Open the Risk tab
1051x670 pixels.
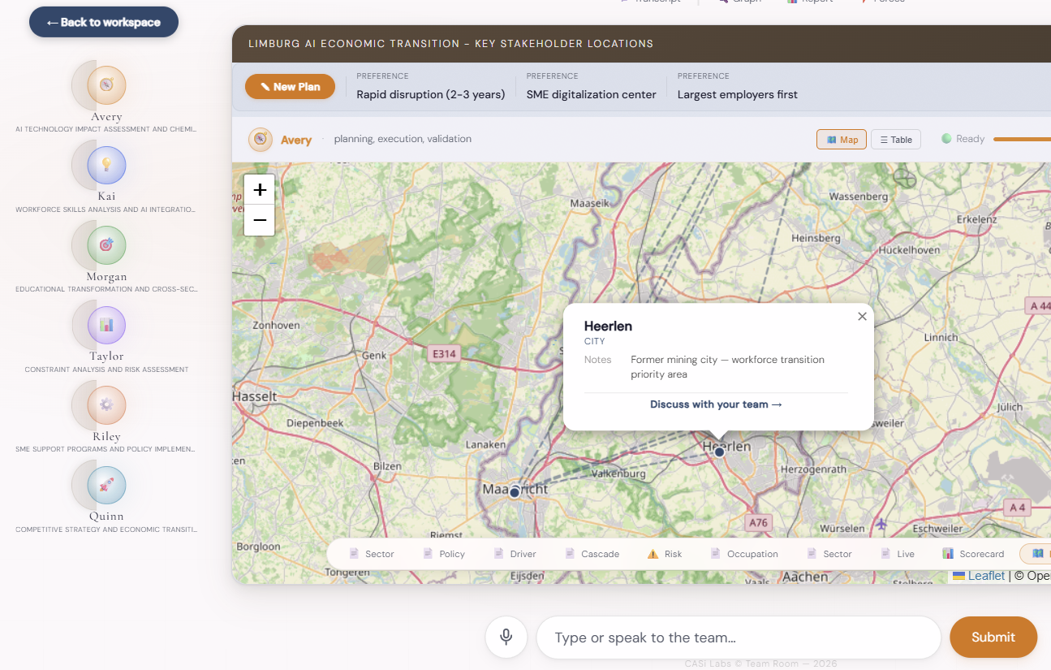coord(665,554)
